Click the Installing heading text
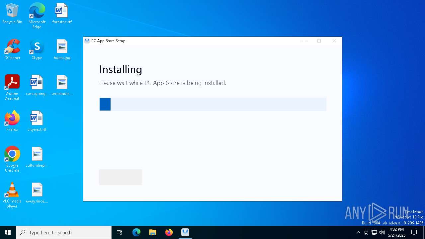This screenshot has width=425, height=239. click(x=121, y=69)
